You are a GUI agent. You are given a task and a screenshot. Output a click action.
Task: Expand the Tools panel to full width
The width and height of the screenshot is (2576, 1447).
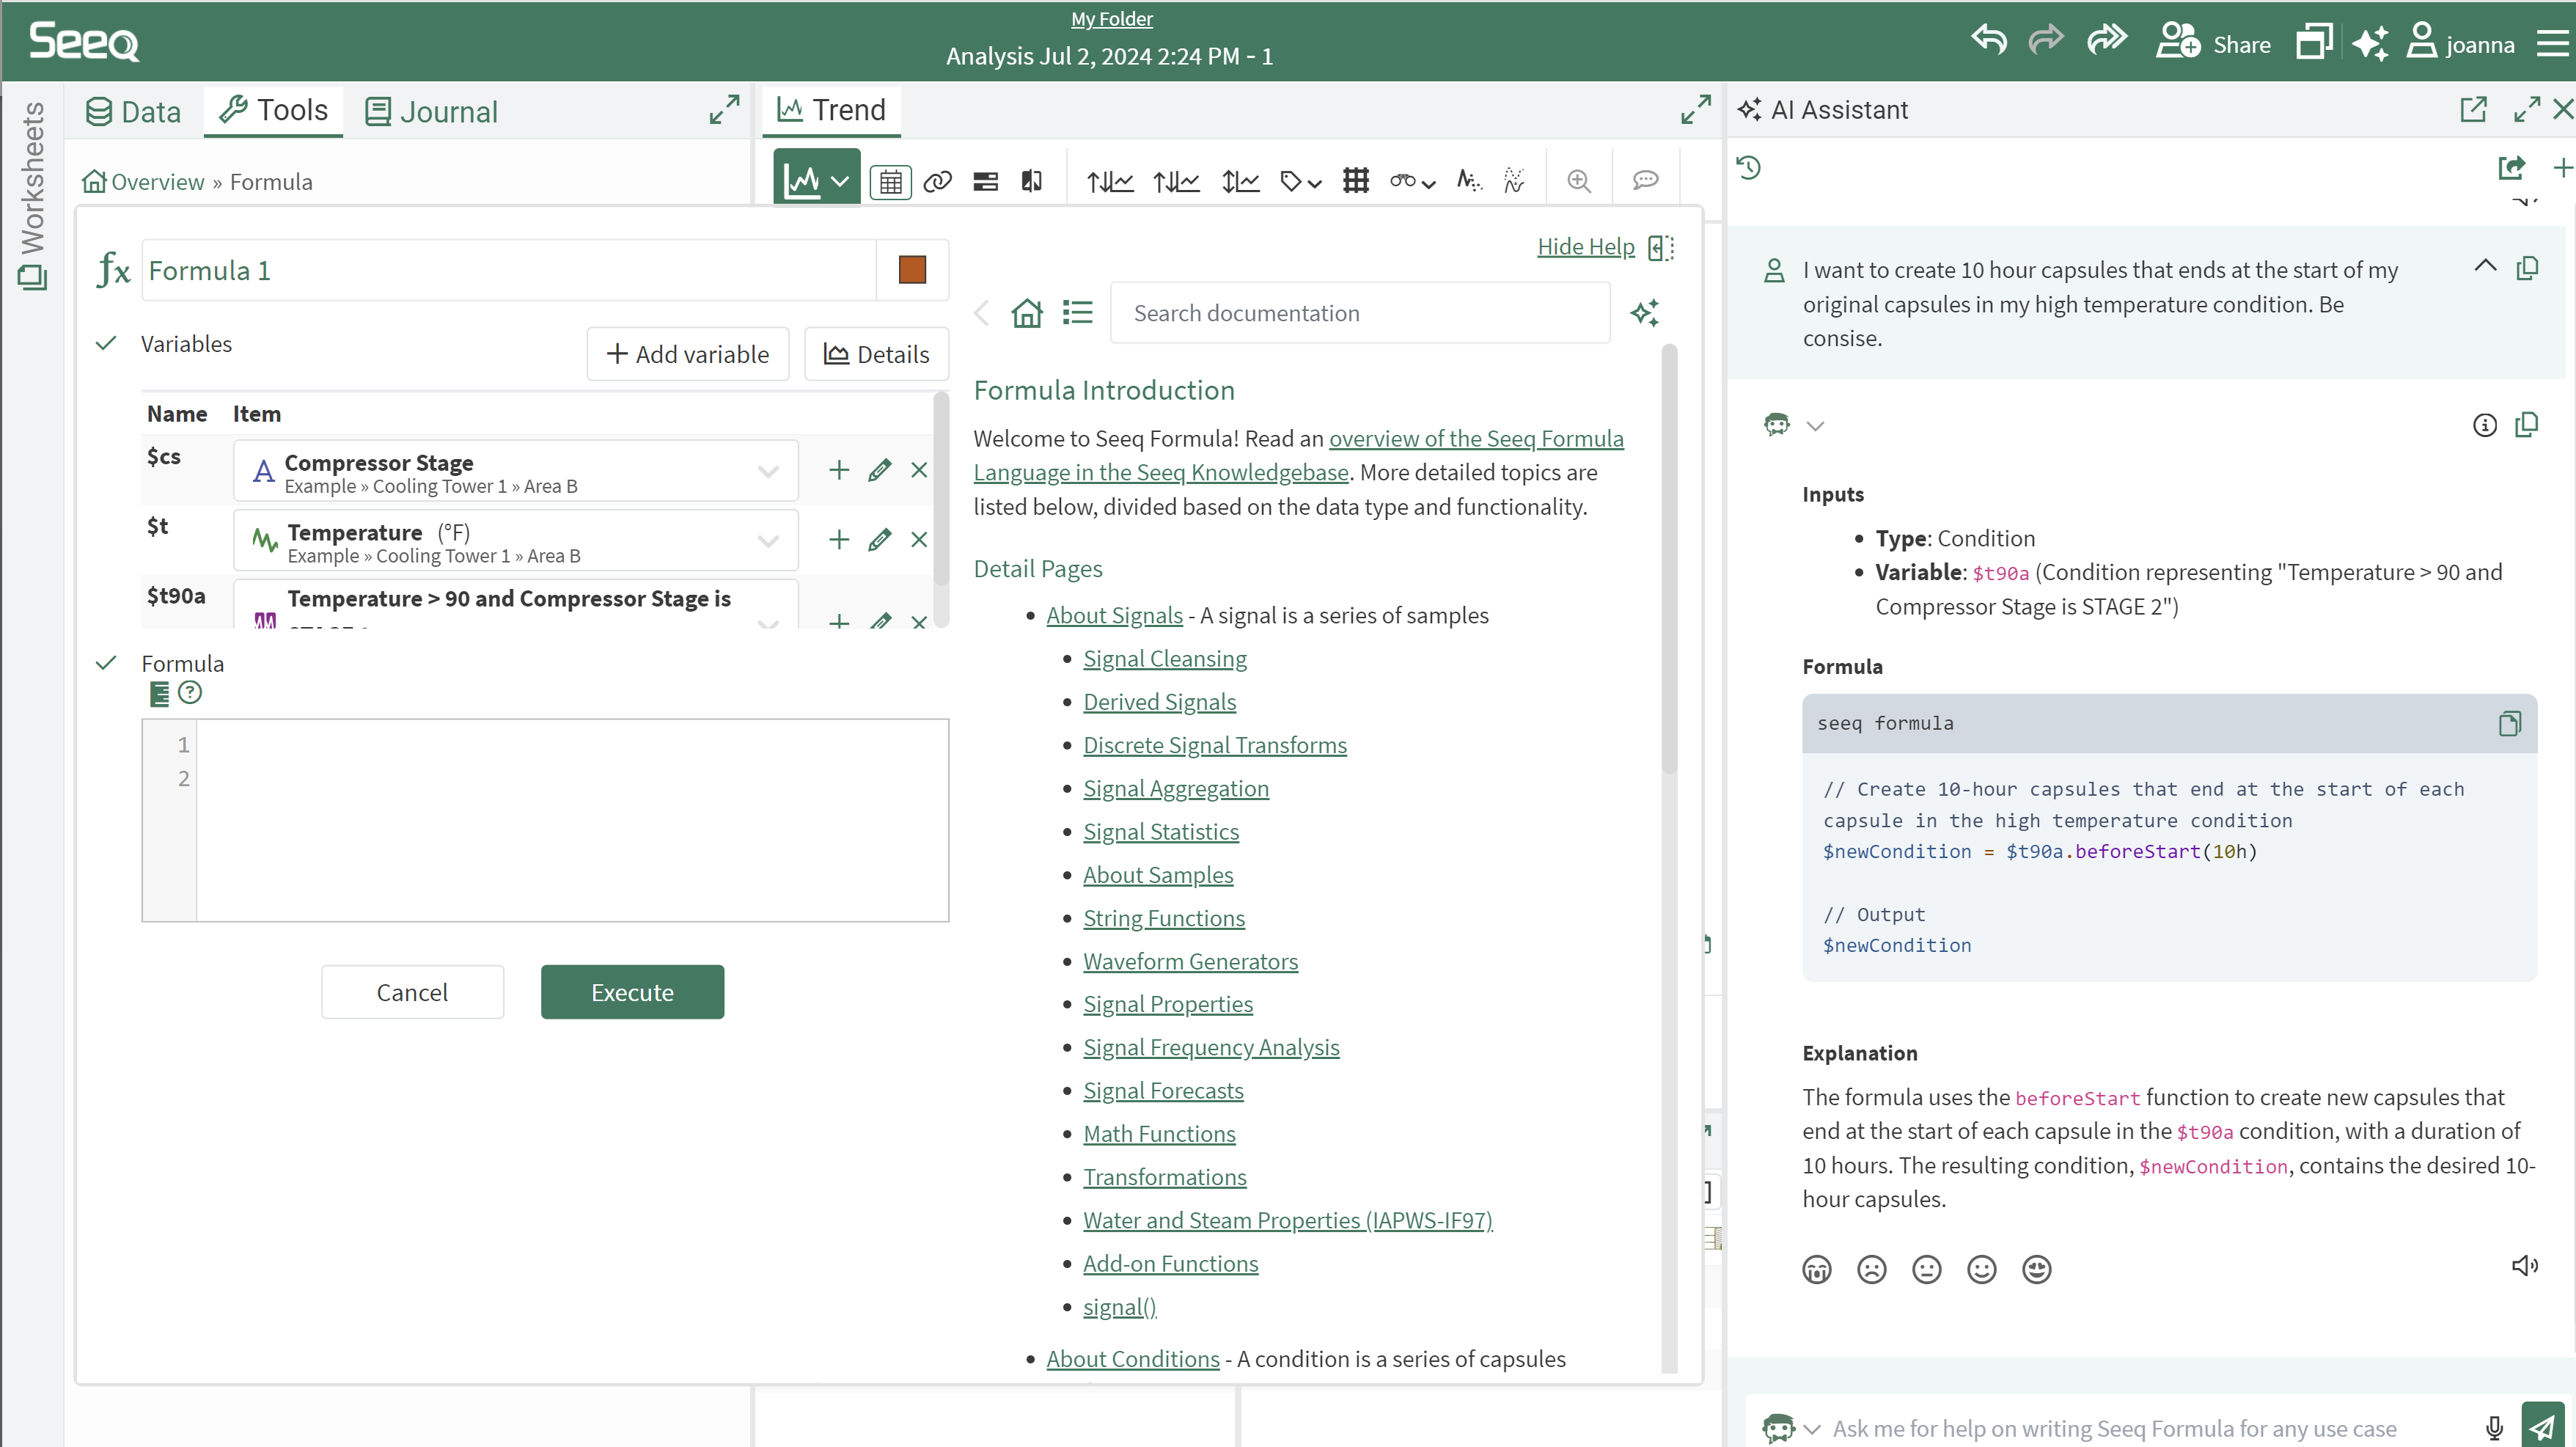point(724,109)
